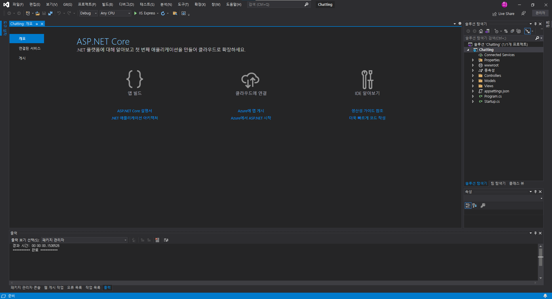The height and width of the screenshot is (299, 552).
Task: Click the Property Pages wrench icon
Action: 483,205
